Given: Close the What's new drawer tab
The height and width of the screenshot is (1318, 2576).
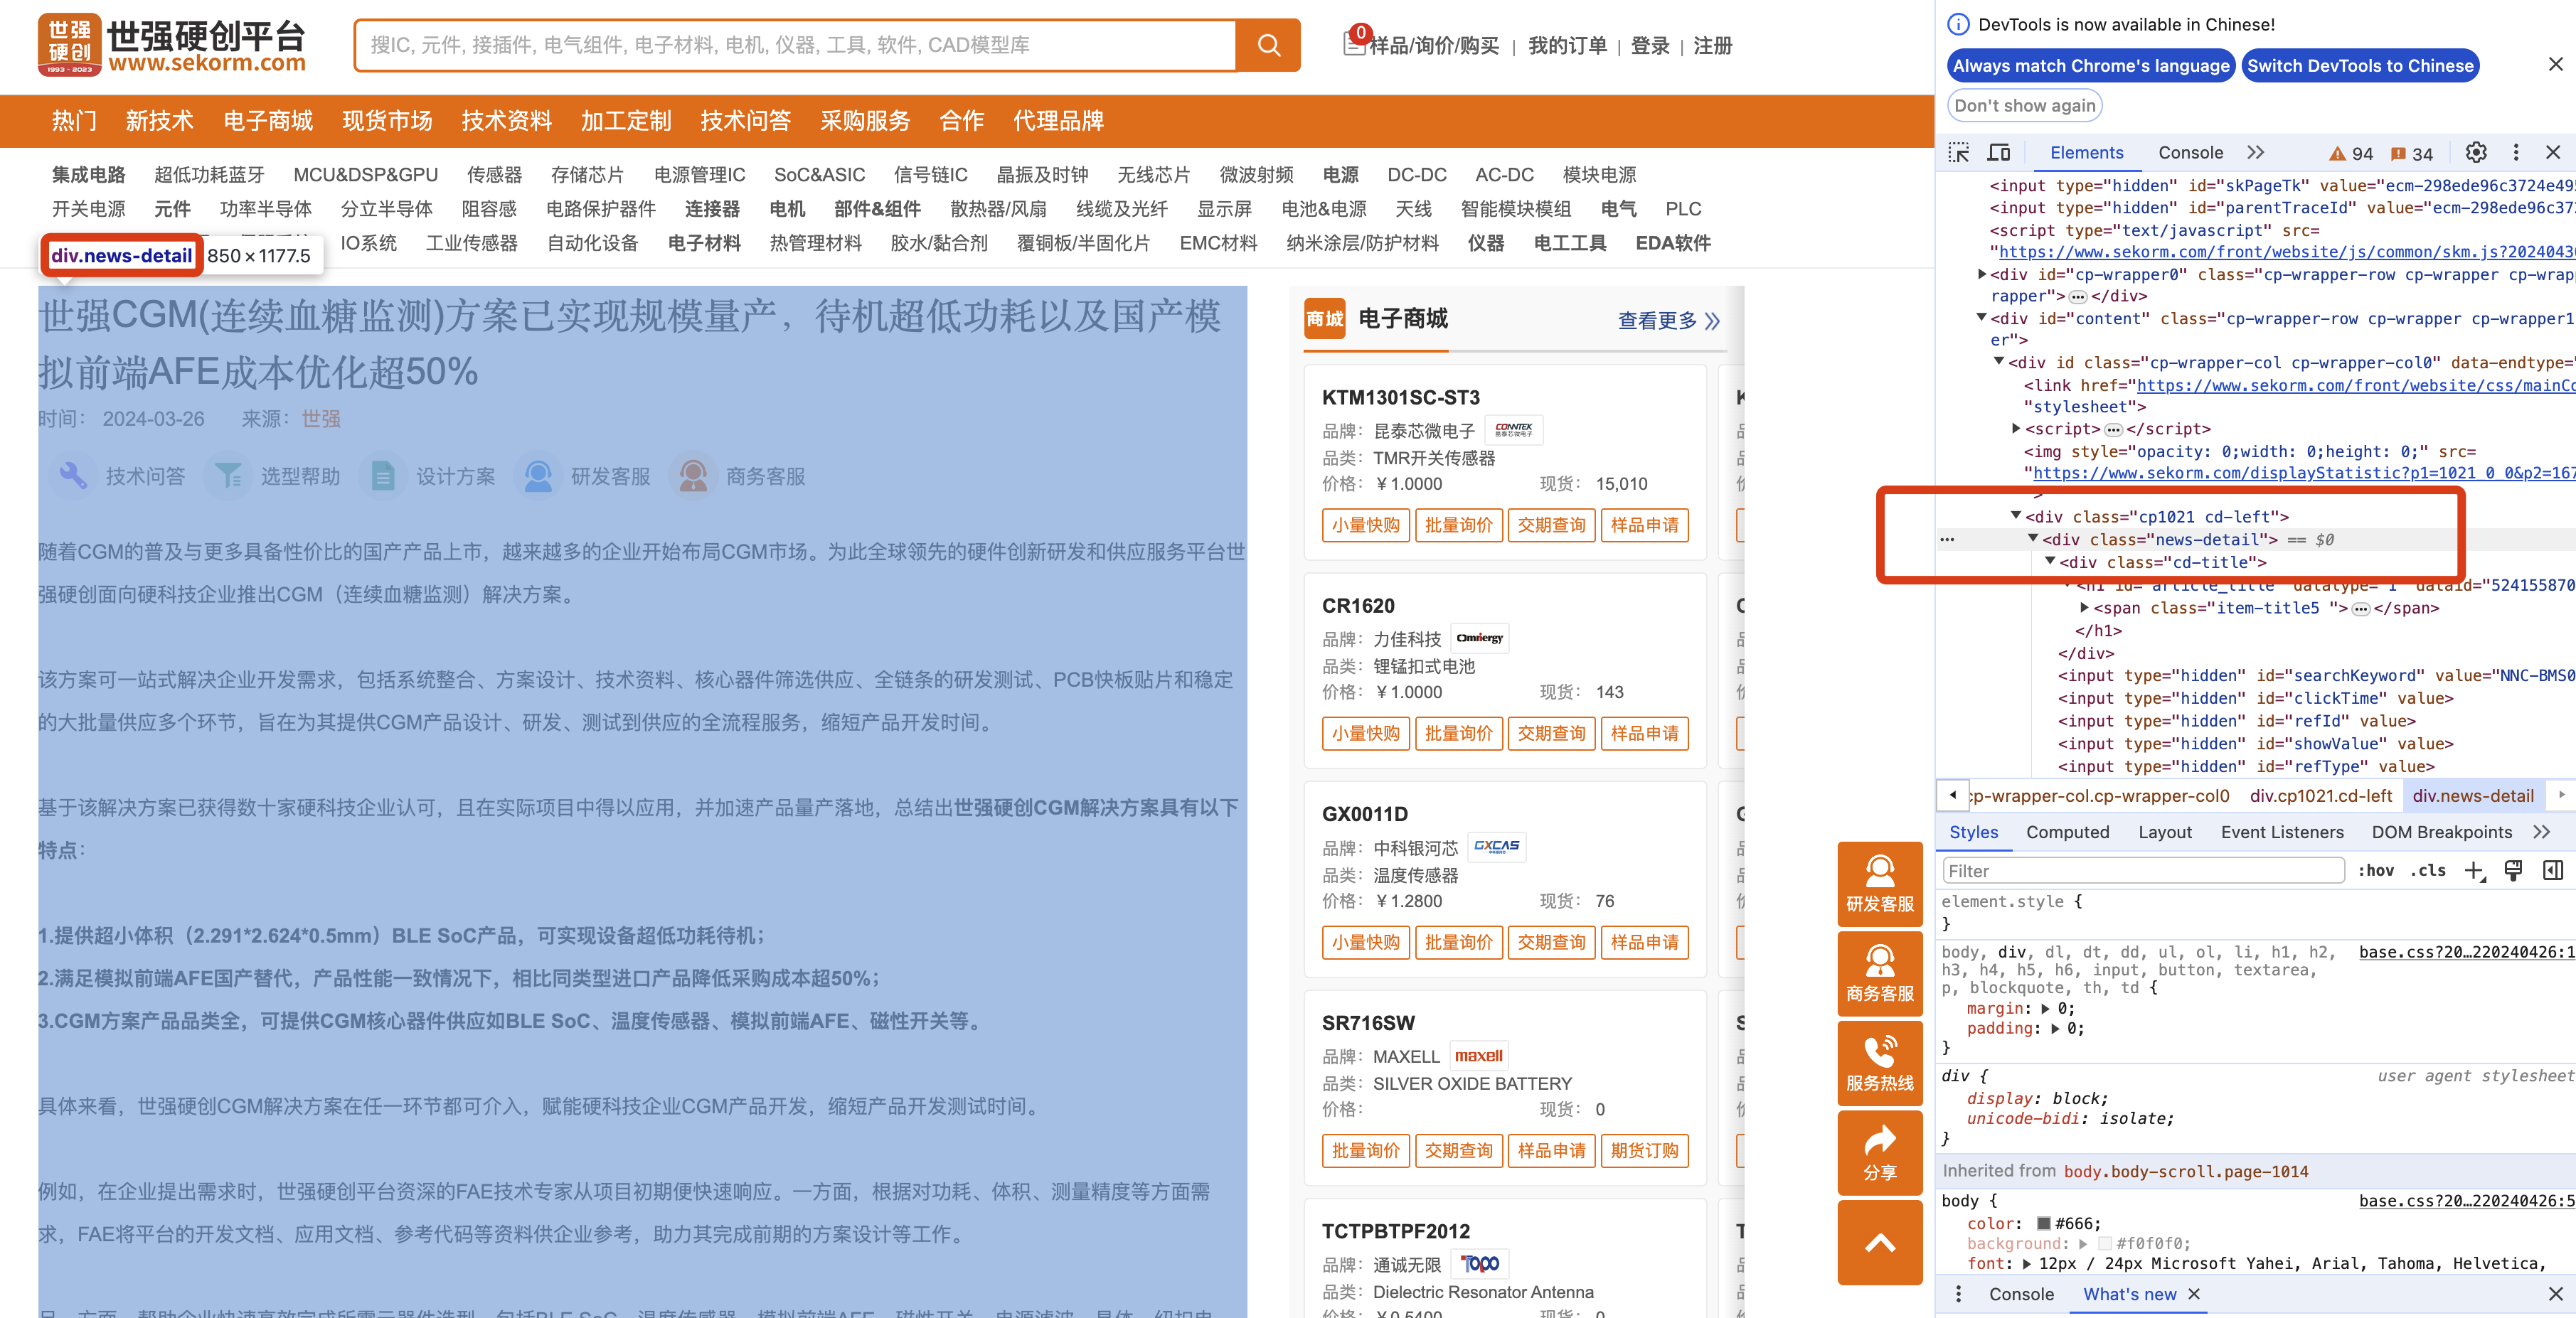Looking at the screenshot, I should [x=2194, y=1294].
